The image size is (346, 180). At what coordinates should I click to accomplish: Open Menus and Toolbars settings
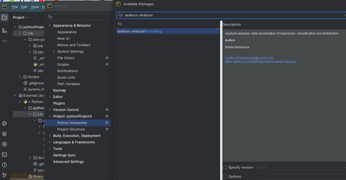pos(74,45)
